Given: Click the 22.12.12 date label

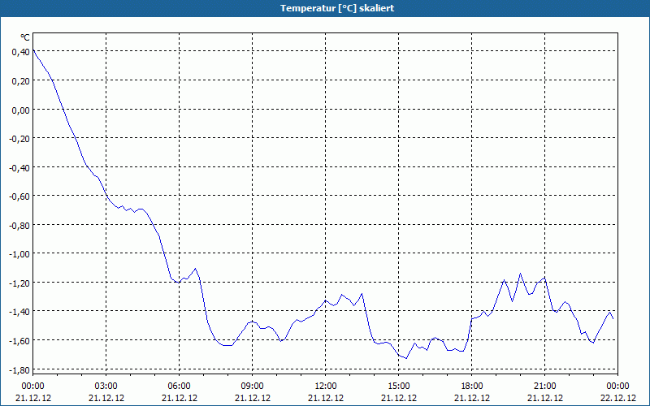Looking at the screenshot, I should [x=618, y=398].
